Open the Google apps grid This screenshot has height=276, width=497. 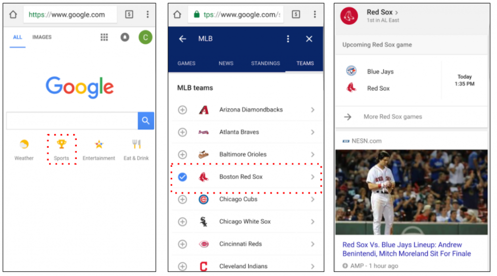[104, 37]
